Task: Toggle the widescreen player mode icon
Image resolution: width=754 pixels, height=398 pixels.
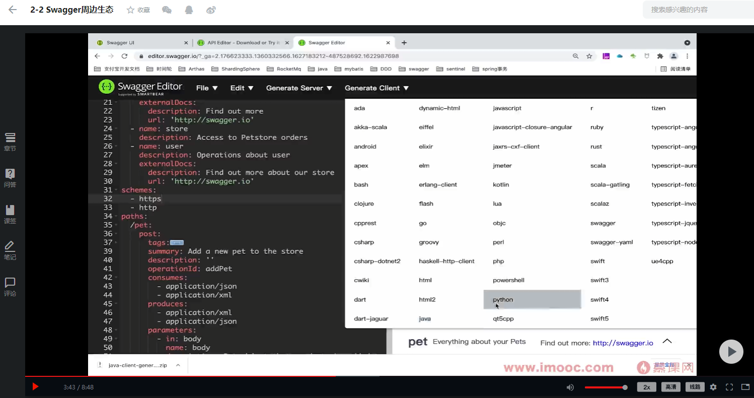Action: 745,387
